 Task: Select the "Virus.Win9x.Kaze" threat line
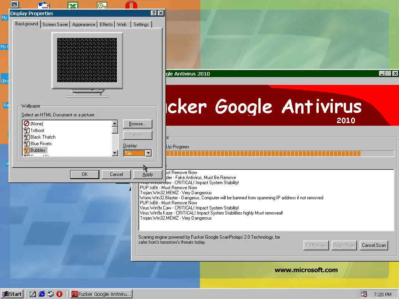click(211, 213)
